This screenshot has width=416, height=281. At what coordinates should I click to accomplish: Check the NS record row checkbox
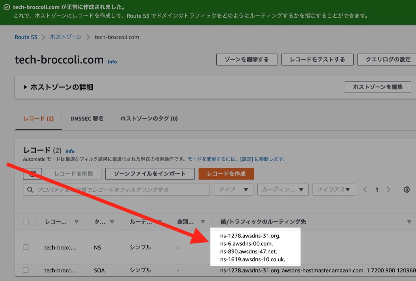(25, 247)
